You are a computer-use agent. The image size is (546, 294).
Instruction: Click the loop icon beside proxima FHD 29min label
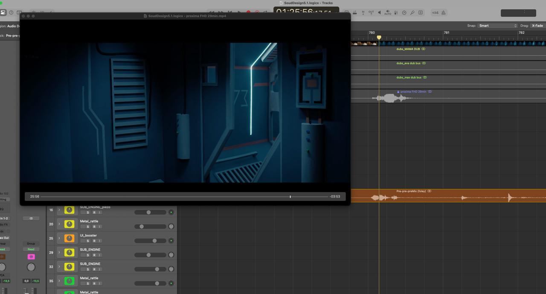click(430, 92)
